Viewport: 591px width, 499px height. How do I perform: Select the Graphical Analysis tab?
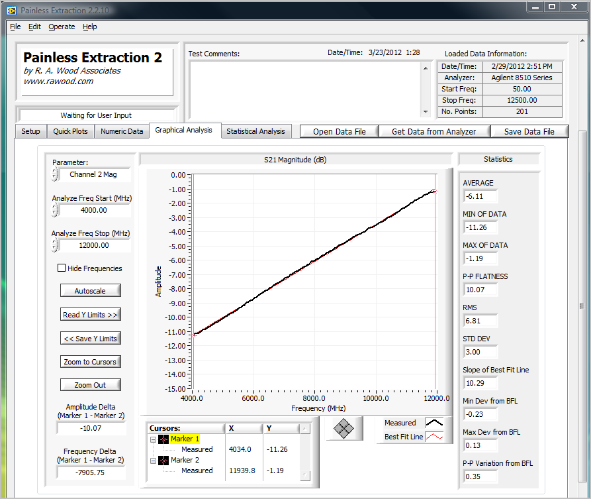(x=183, y=131)
